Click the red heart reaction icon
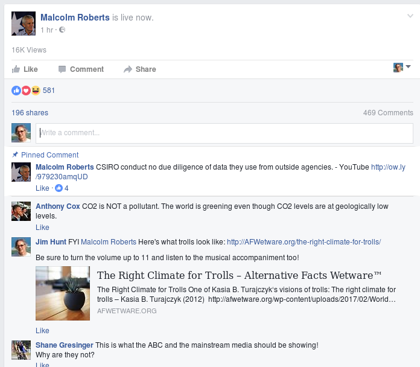420x367 pixels. [x=26, y=91]
